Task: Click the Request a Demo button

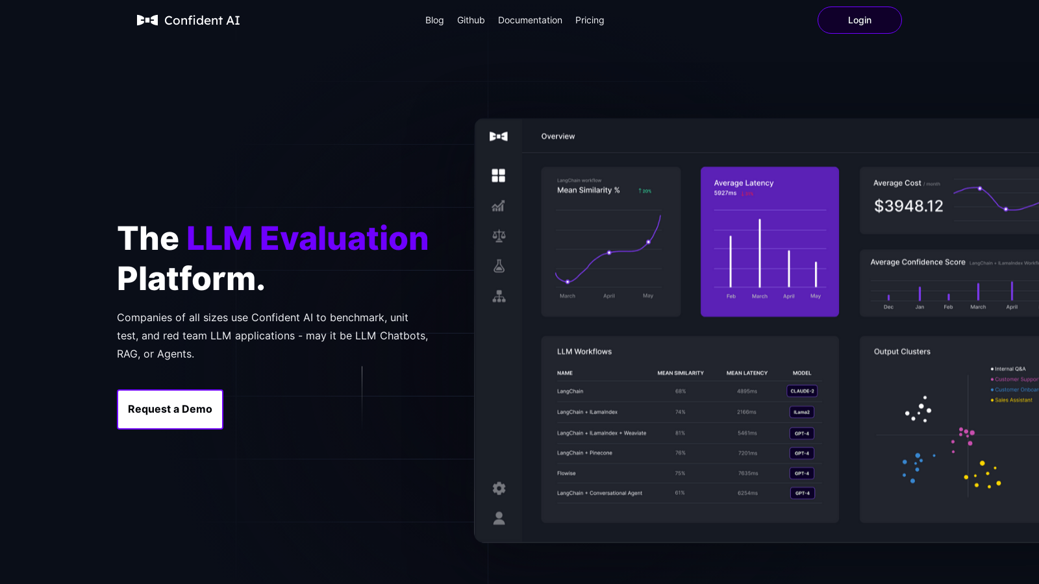Action: 170,409
